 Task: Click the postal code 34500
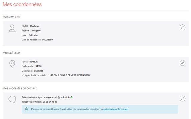point(38,66)
